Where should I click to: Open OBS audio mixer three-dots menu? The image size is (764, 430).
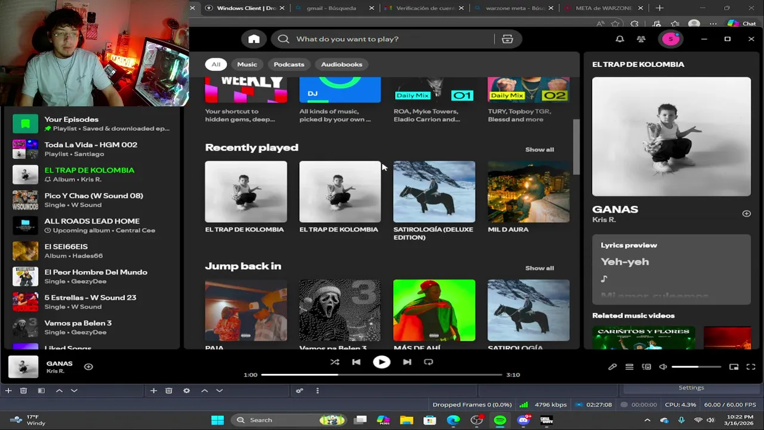[317, 391]
